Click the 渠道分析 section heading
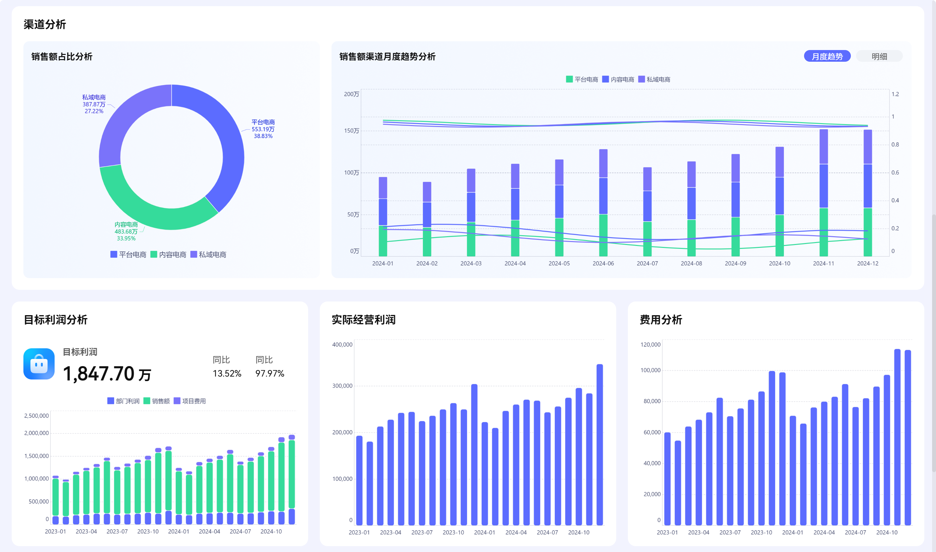Screen dimensions: 936x552 [45, 24]
